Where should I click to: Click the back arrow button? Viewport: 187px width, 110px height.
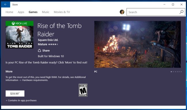click(5, 5)
